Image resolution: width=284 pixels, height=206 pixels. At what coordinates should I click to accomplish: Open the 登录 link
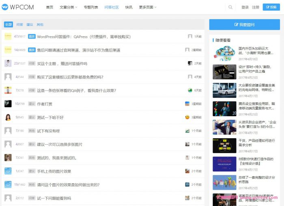(245, 7)
